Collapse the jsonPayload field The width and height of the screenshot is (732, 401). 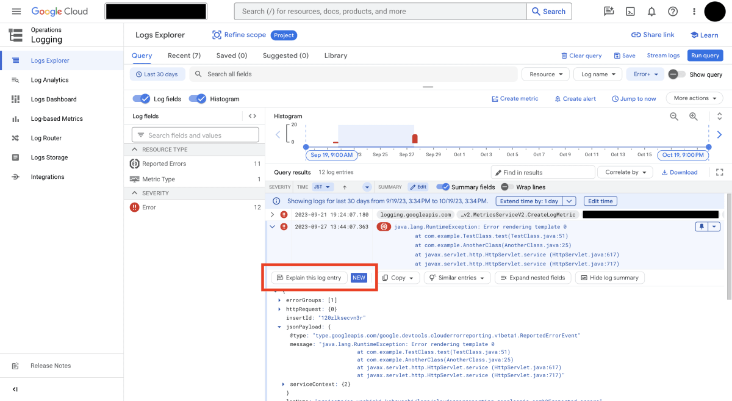(280, 327)
